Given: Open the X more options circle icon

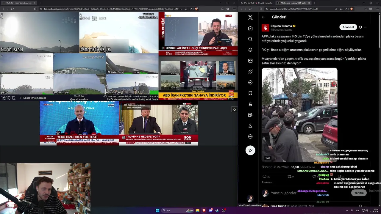Looking at the screenshot, I should (x=250, y=136).
